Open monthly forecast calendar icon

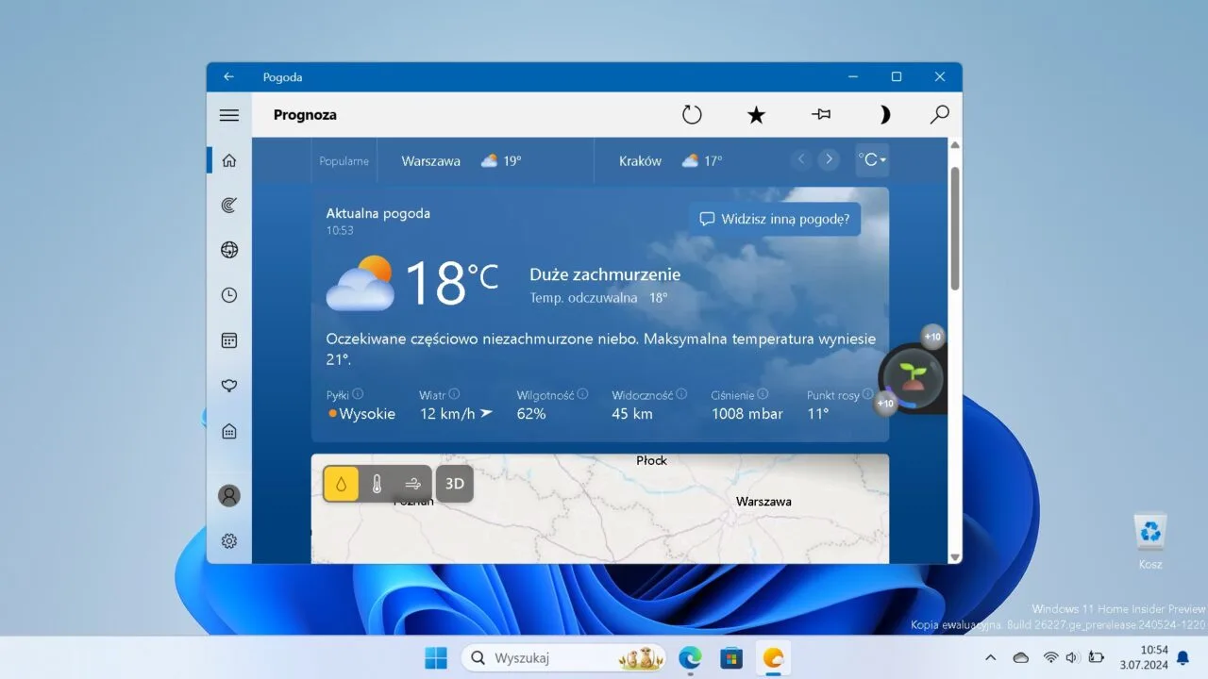(x=228, y=339)
